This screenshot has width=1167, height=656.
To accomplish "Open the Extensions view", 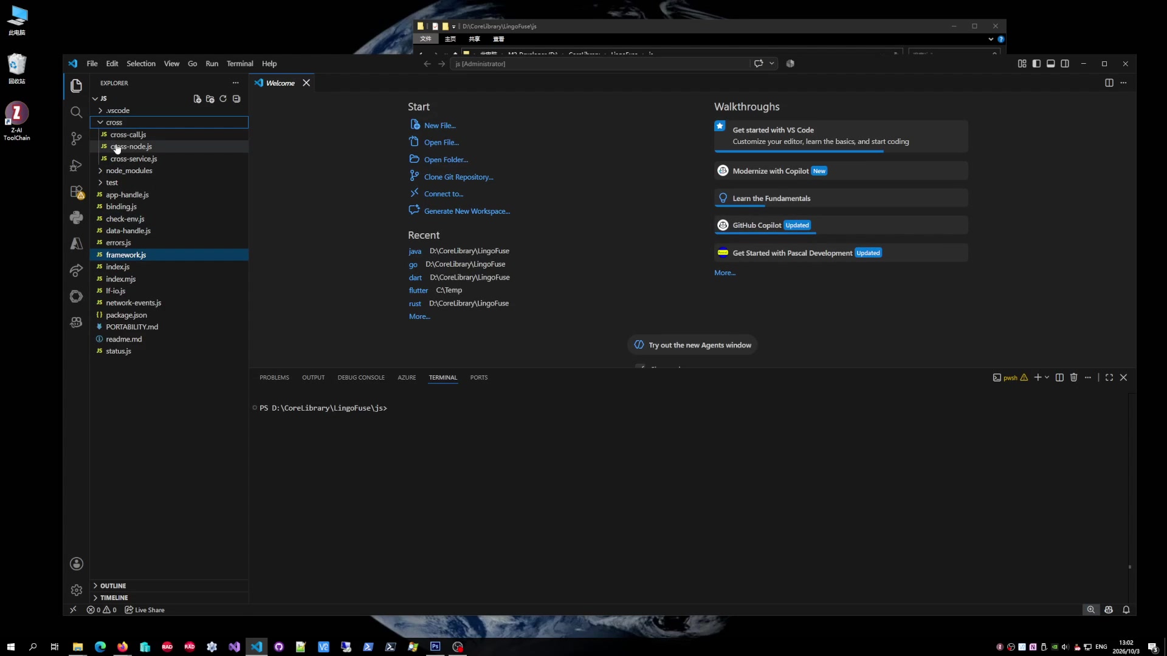I will (76, 192).
